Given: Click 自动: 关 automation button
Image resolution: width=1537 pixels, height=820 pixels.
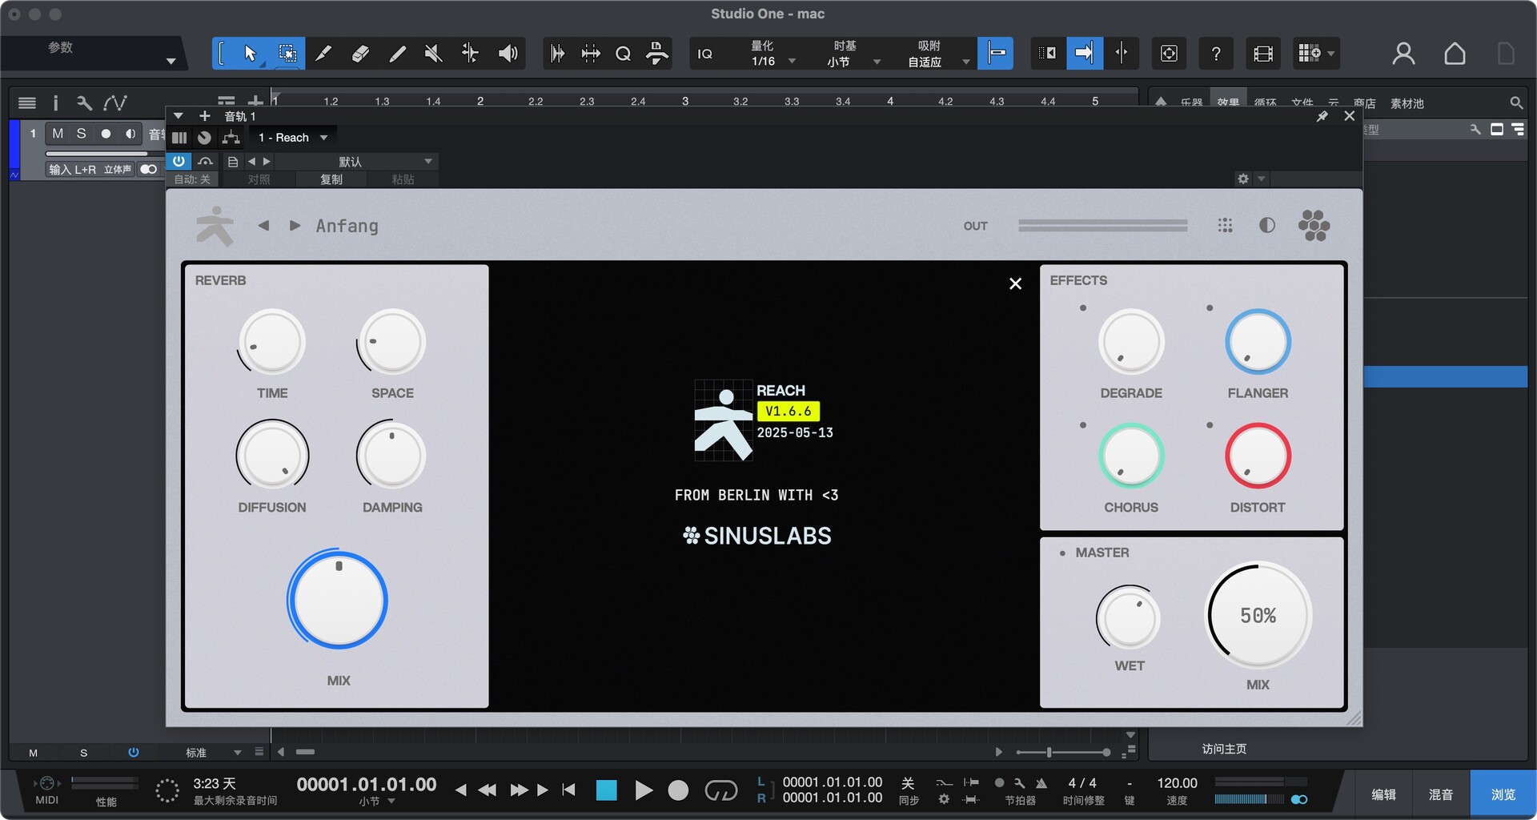Looking at the screenshot, I should point(192,179).
